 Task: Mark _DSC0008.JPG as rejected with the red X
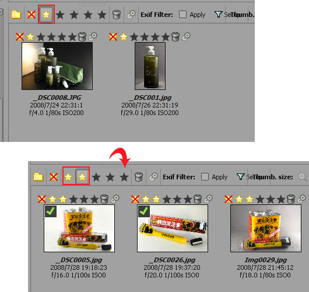coord(20,37)
